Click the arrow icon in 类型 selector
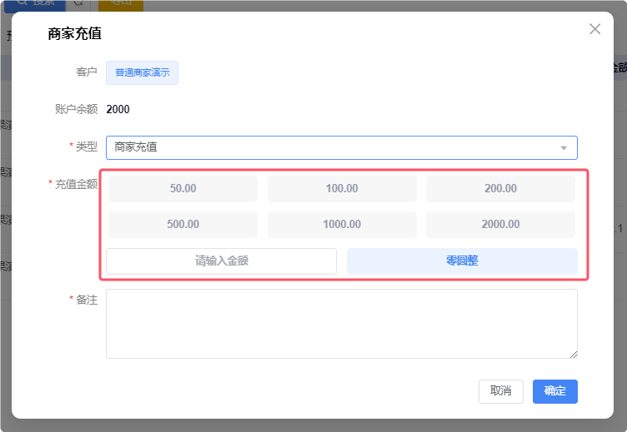Viewport: 627px width, 432px height. coord(564,148)
